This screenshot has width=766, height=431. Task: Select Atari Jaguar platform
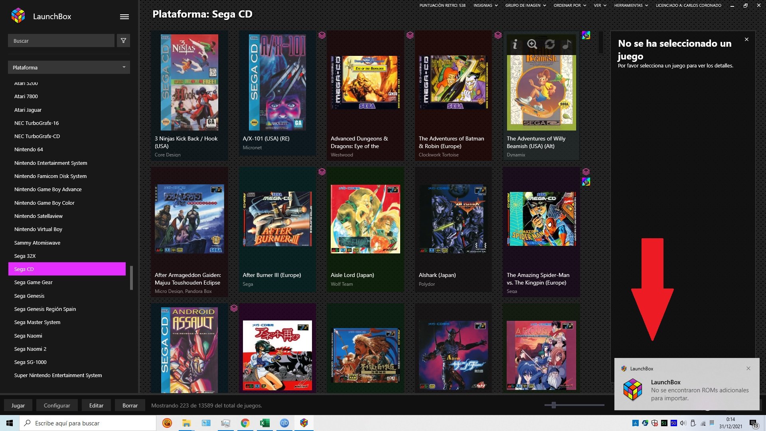coord(67,110)
